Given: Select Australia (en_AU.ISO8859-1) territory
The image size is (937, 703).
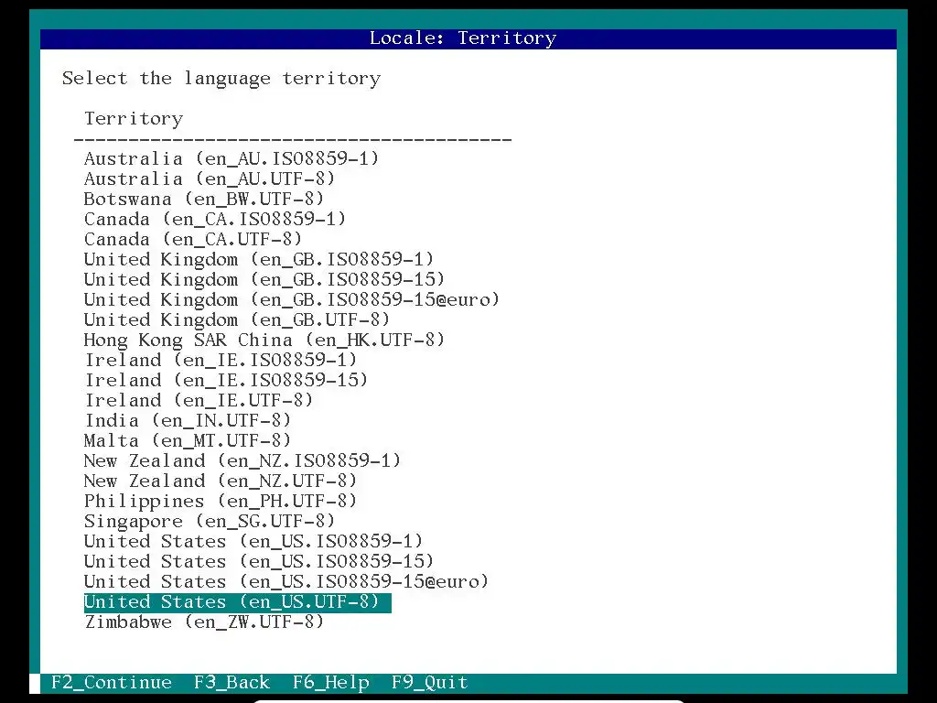Looking at the screenshot, I should pos(232,158).
